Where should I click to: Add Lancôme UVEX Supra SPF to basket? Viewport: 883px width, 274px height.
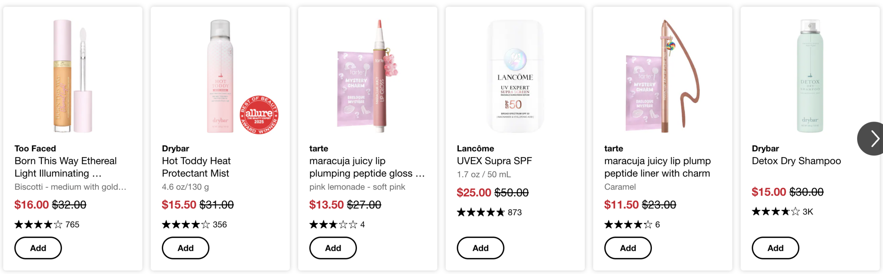click(480, 248)
